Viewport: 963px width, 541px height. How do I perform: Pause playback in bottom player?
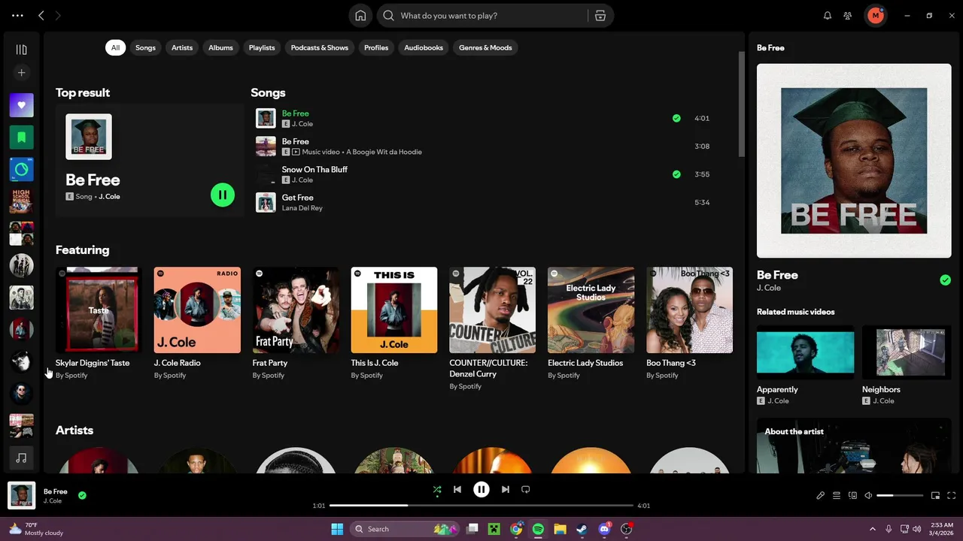(481, 490)
